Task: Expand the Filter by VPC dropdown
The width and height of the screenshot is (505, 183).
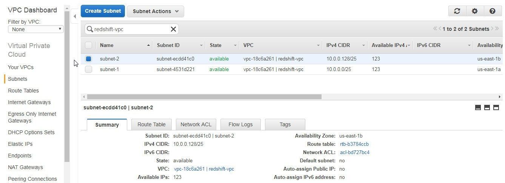Action: (35, 29)
